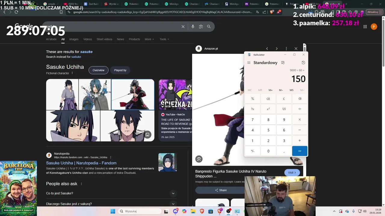Open Narutopedia result options menu

111,157
